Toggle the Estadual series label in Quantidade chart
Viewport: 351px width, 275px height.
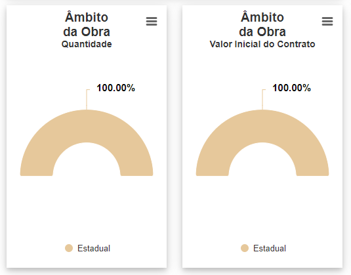tap(94, 248)
